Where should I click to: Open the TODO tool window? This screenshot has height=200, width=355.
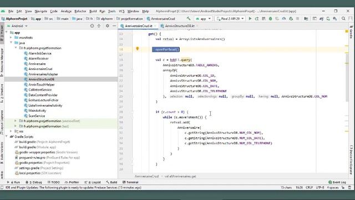coord(54,182)
